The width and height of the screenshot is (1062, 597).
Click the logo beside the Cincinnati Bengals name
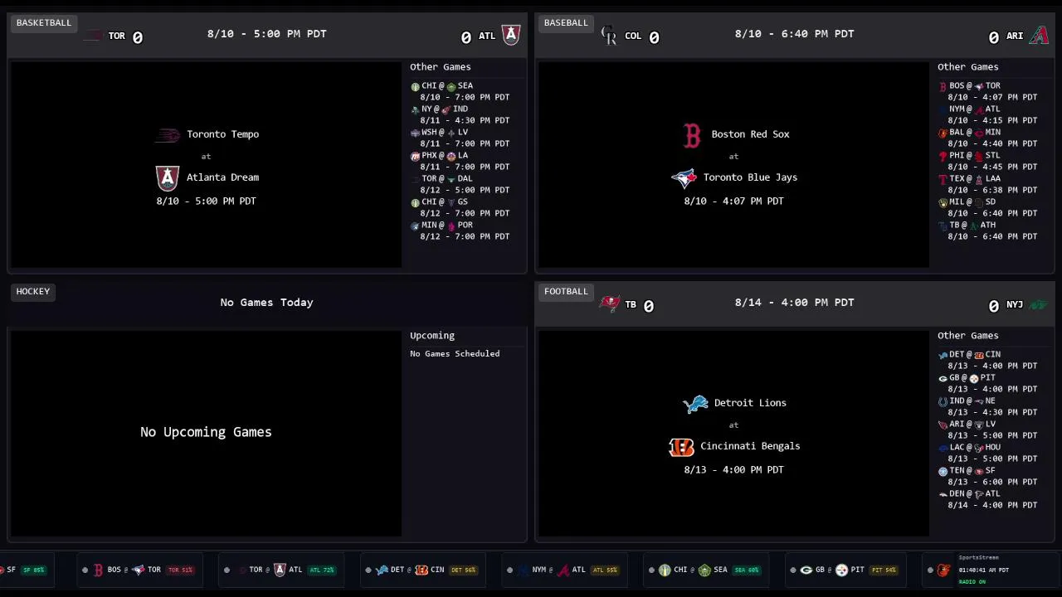pyautogui.click(x=681, y=447)
